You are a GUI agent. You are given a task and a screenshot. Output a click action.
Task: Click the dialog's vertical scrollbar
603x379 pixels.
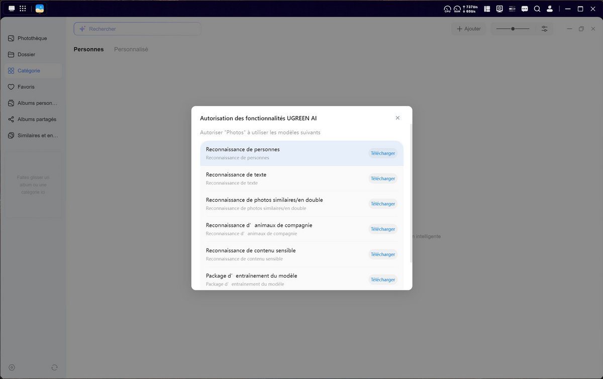coord(411,193)
